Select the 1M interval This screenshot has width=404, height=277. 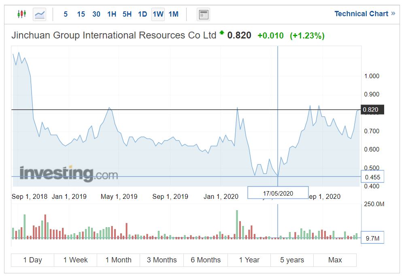(174, 14)
